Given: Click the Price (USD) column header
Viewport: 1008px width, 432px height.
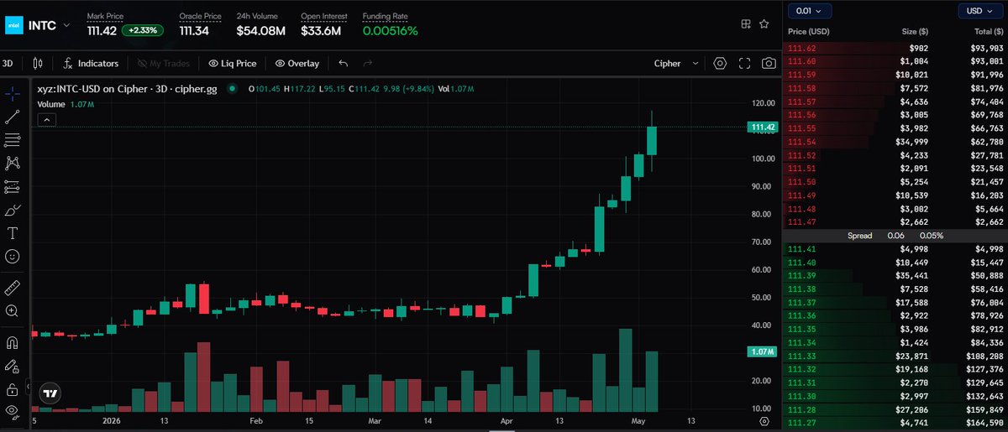Looking at the screenshot, I should click(809, 31).
